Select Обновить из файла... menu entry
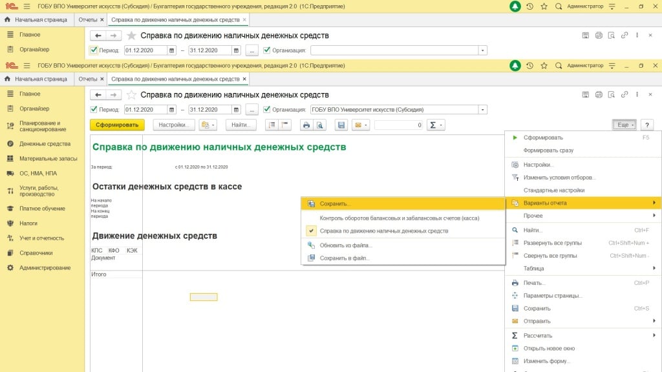This screenshot has height=372, width=662. (x=346, y=245)
